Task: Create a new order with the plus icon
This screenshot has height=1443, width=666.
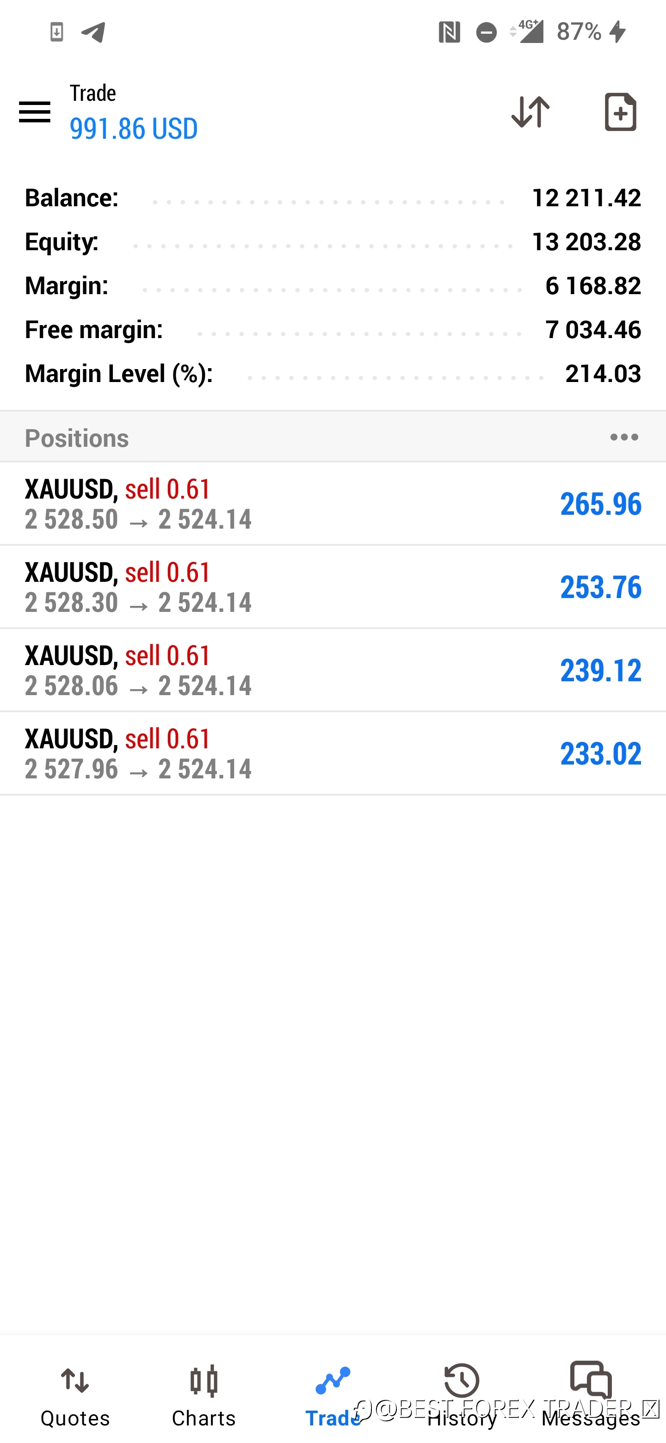Action: [x=620, y=112]
